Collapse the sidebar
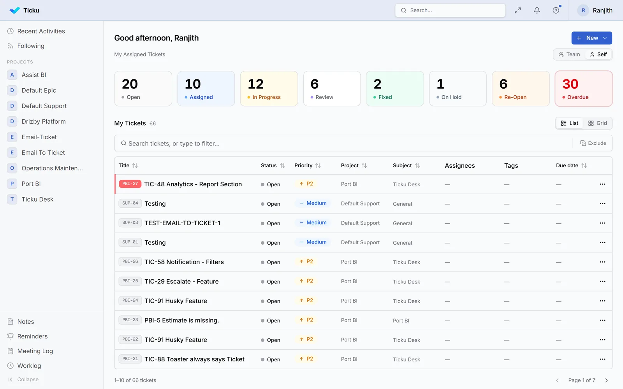623x389 pixels. pyautogui.click(x=23, y=380)
